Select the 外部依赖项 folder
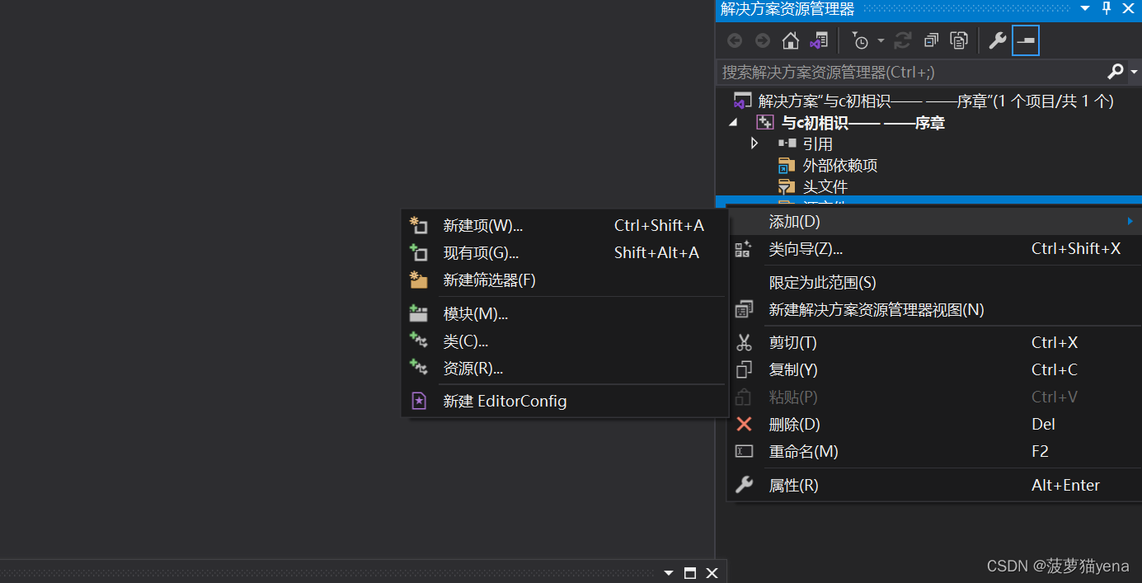1142x583 pixels. click(x=840, y=166)
